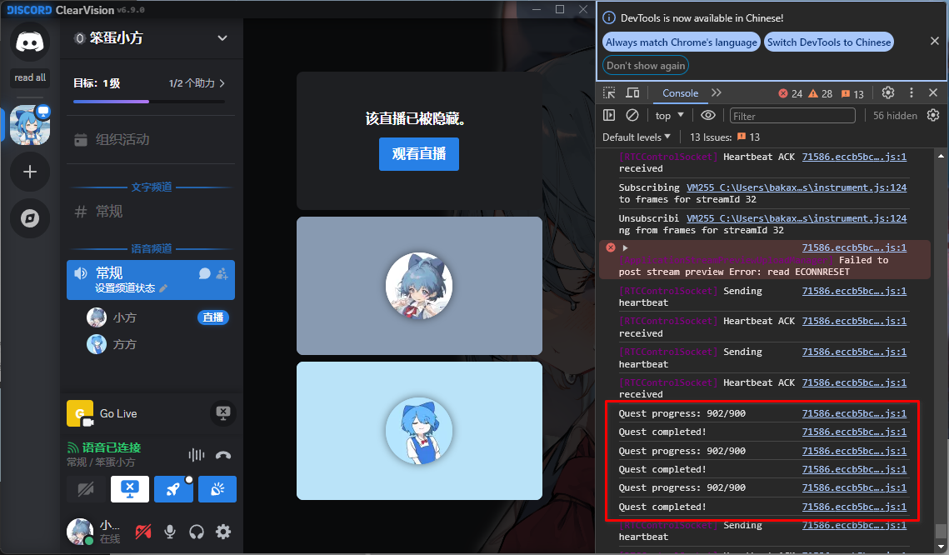Click the 观看直播 watch stream button
Viewport: 949px width, 555px height.
tap(418, 154)
